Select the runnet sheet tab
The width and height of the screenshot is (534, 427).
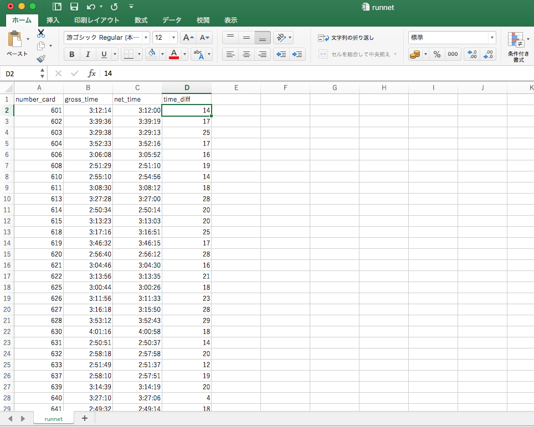click(x=54, y=419)
